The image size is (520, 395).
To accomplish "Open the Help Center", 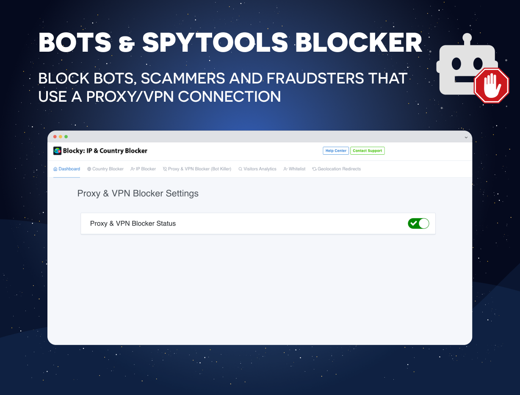I will pos(335,150).
